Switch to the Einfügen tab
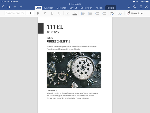The image size is (150, 113). tap(49, 8)
